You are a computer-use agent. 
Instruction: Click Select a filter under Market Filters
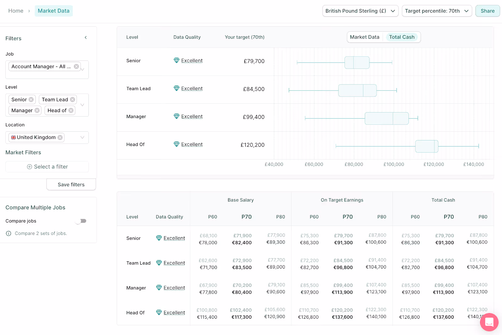47,166
